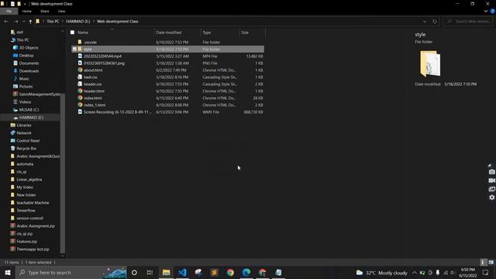This screenshot has width=496, height=279.
Task: Show hidden system tray icons chevron
Action: (x=415, y=273)
